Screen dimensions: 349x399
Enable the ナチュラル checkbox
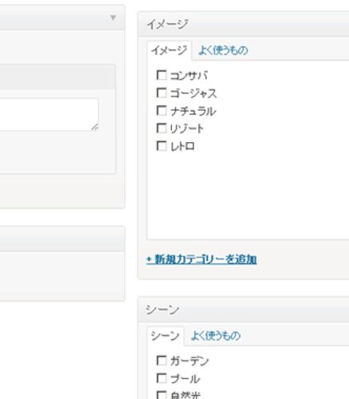click(161, 110)
